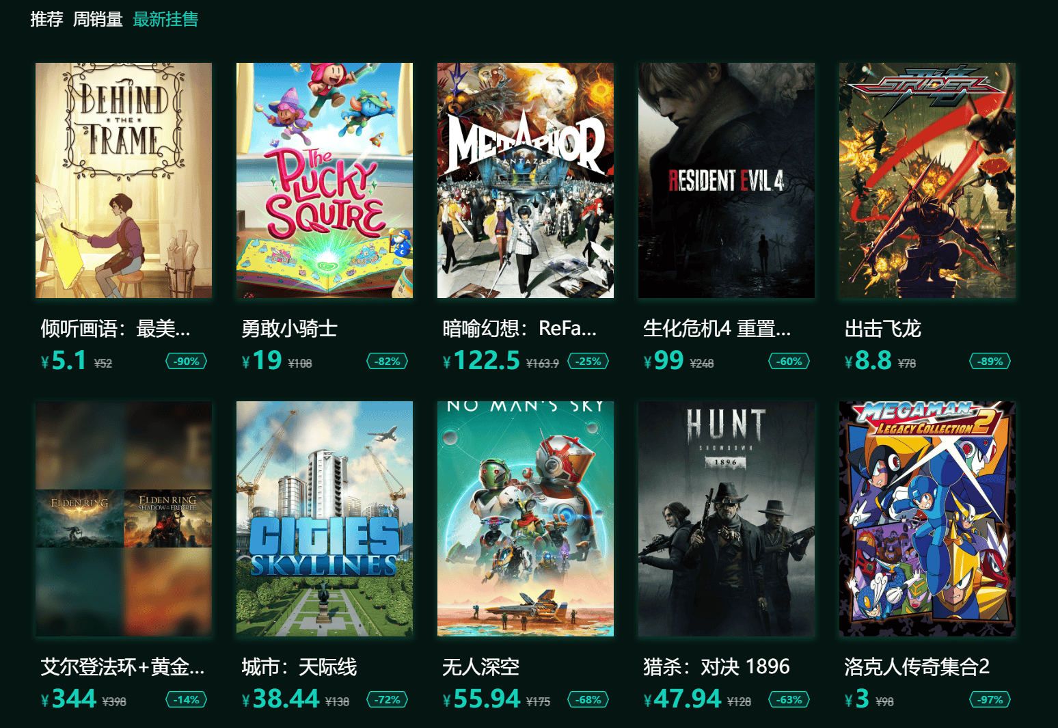The image size is (1058, 728).
Task: Open The Plucky Squire cover art
Action: [325, 180]
